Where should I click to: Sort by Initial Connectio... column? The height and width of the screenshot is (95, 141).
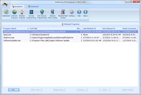[130, 29]
